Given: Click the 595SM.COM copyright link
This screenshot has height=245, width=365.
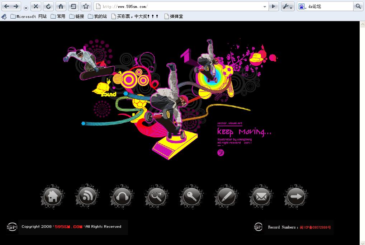Looking at the screenshot, I should 68,227.
